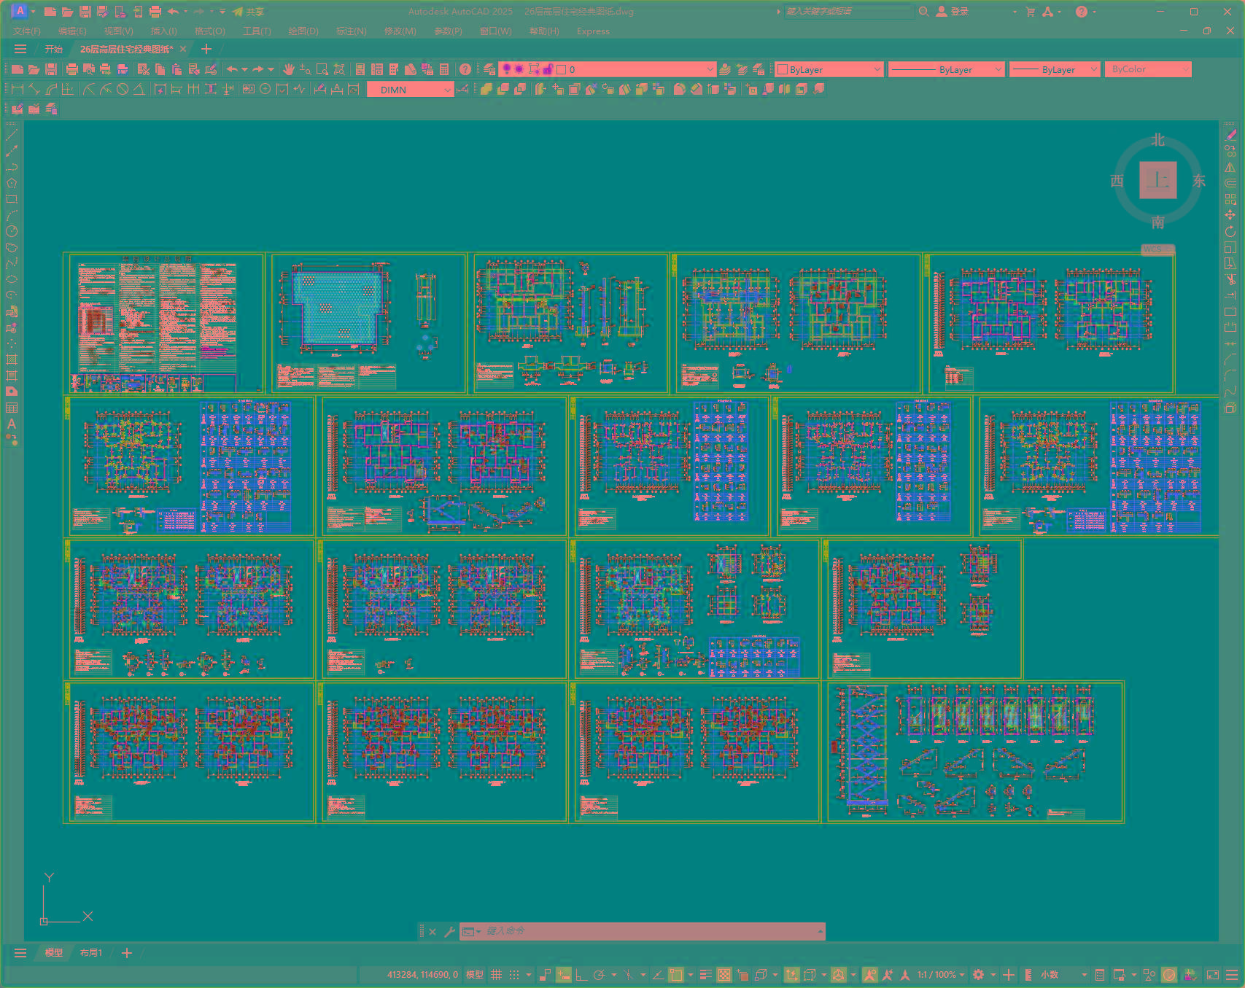The width and height of the screenshot is (1245, 988).
Task: Click the 登录 sign-in button
Action: [x=953, y=11]
